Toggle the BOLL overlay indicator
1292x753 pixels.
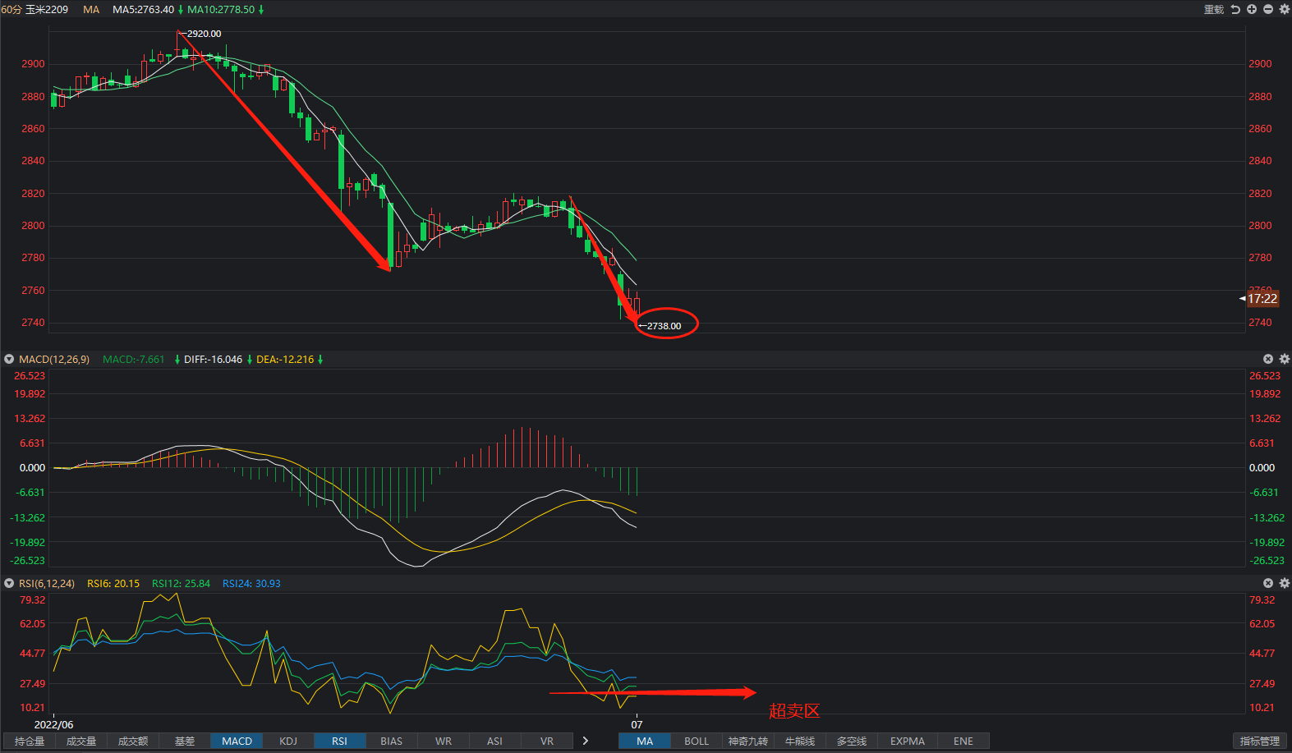click(697, 741)
